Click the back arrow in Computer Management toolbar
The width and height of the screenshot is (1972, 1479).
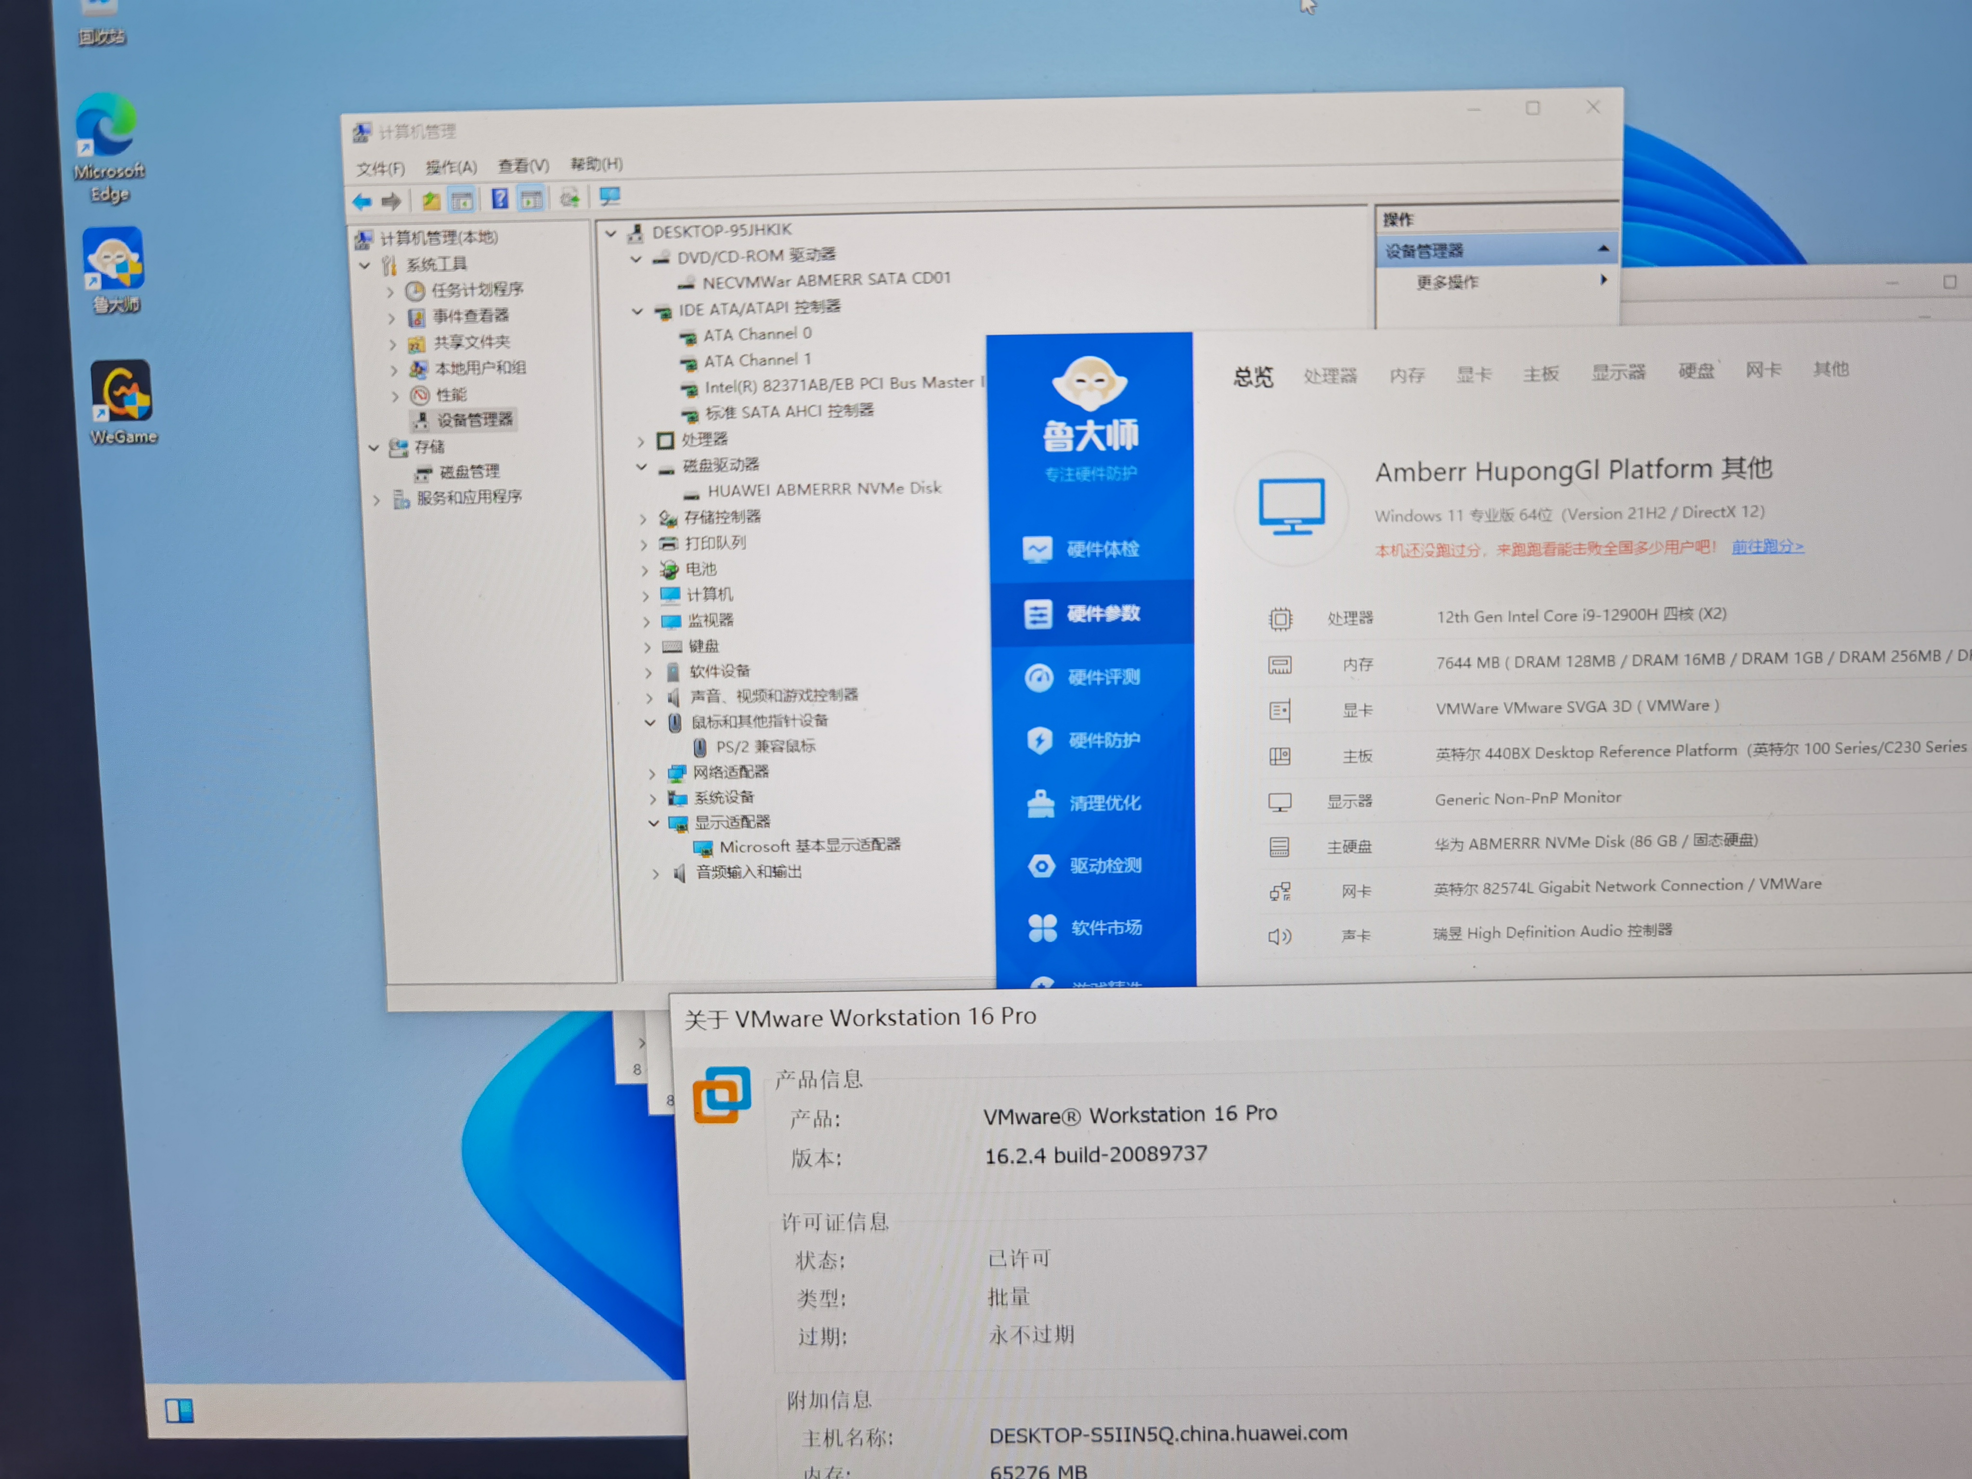pyautogui.click(x=361, y=201)
